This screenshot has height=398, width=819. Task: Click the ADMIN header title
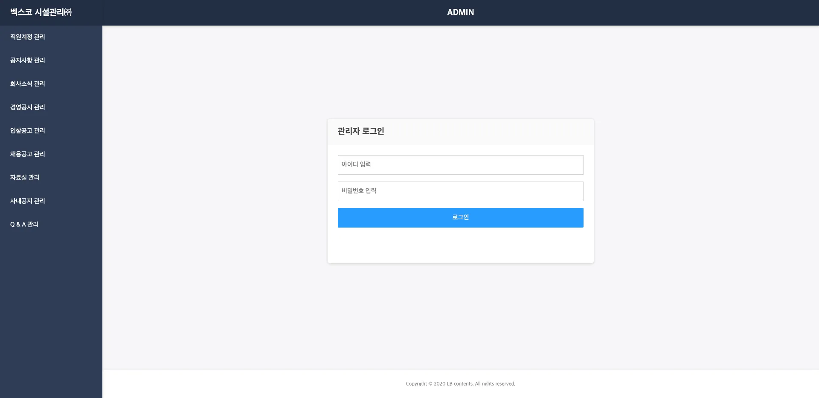[x=460, y=12]
